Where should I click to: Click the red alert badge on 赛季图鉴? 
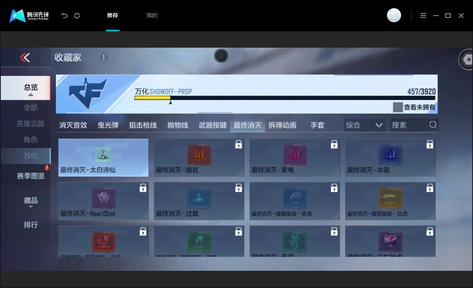[47, 168]
